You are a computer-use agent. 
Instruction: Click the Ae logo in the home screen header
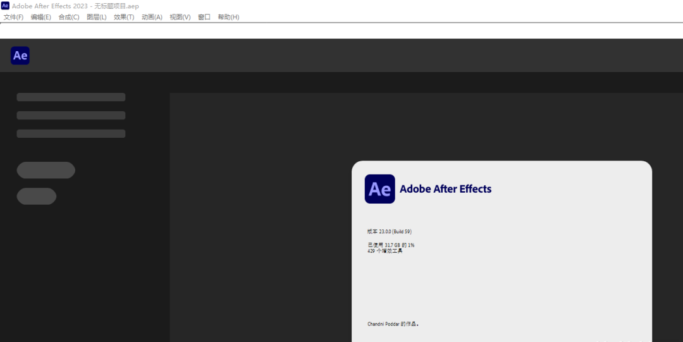[20, 56]
